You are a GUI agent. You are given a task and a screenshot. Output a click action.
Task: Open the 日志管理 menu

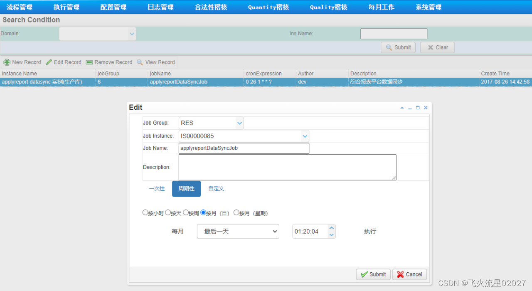[160, 7]
